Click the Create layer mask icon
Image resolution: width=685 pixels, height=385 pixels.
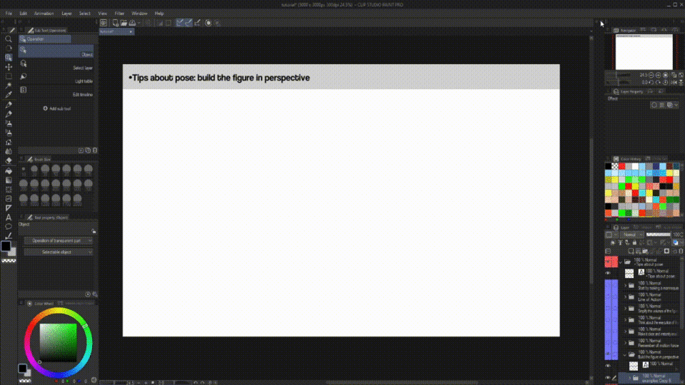pyautogui.click(x=666, y=251)
